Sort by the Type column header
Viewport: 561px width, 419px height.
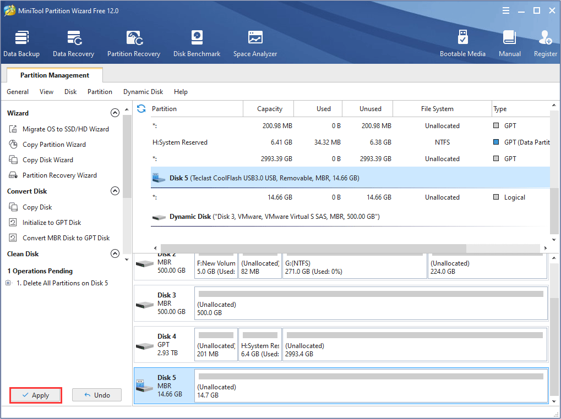click(521, 108)
